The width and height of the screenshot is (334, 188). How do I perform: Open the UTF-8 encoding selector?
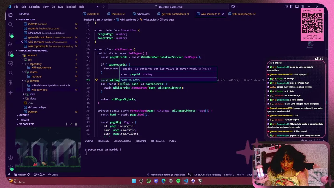click(240, 175)
